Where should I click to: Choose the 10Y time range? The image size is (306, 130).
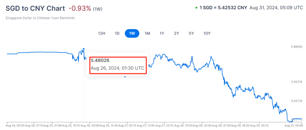click(207, 33)
